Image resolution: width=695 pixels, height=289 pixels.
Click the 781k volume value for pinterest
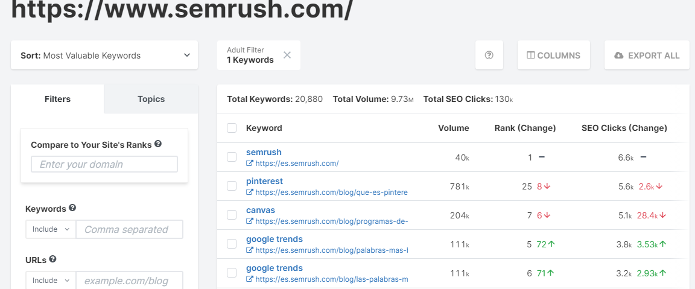(460, 186)
